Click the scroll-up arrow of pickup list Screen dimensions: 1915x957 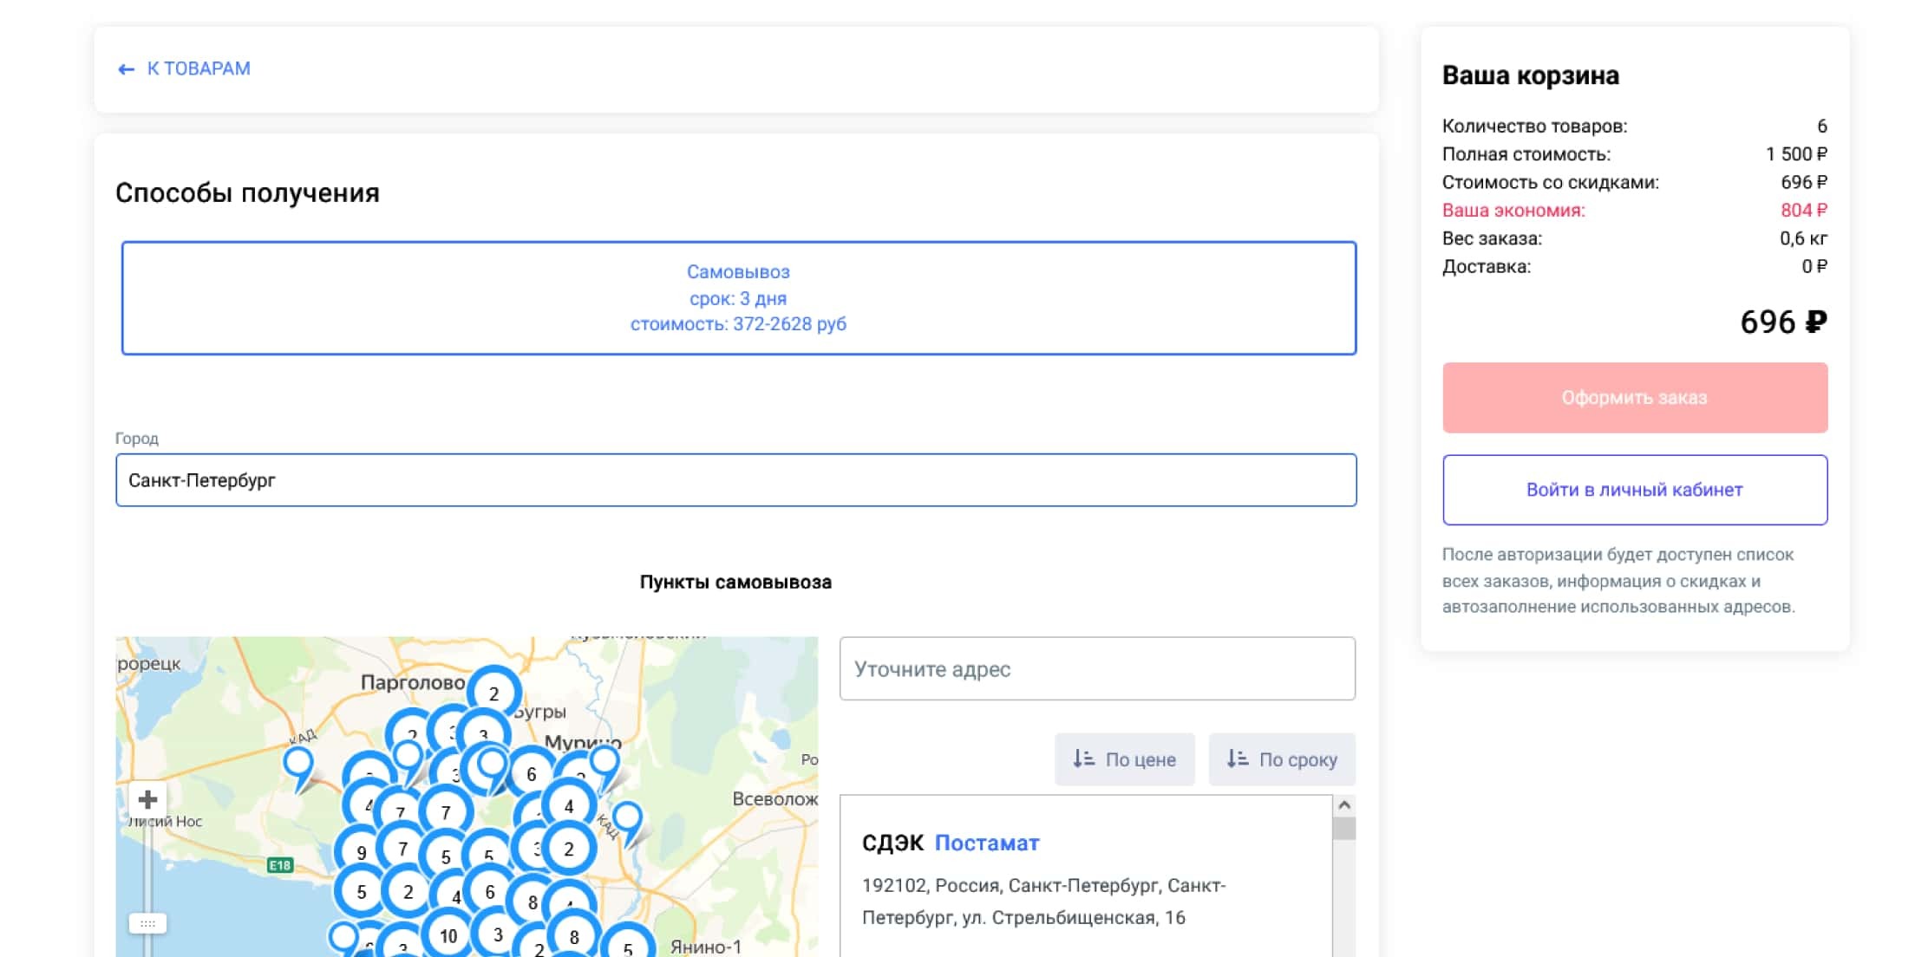coord(1344,805)
